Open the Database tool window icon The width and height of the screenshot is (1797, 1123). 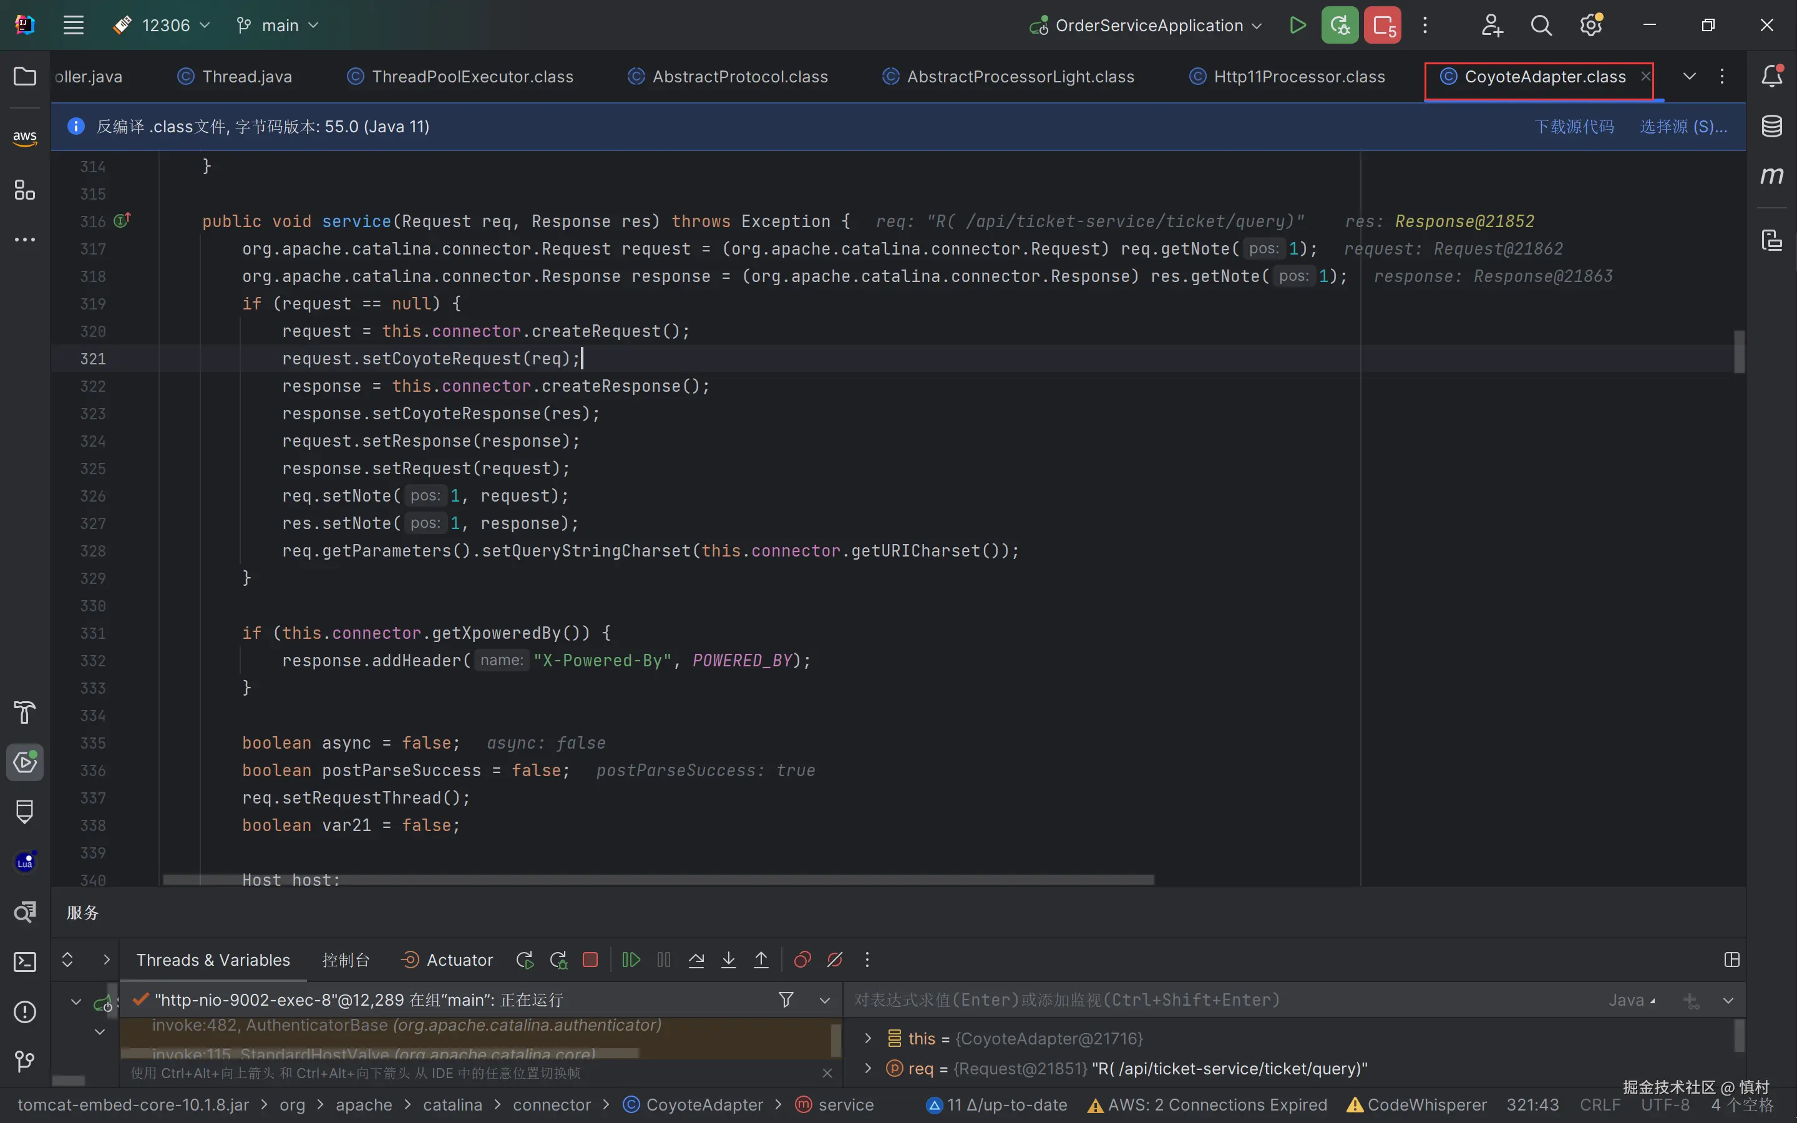click(1772, 126)
